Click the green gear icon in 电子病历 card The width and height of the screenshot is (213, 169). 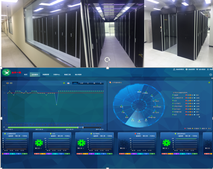[x=81, y=143]
